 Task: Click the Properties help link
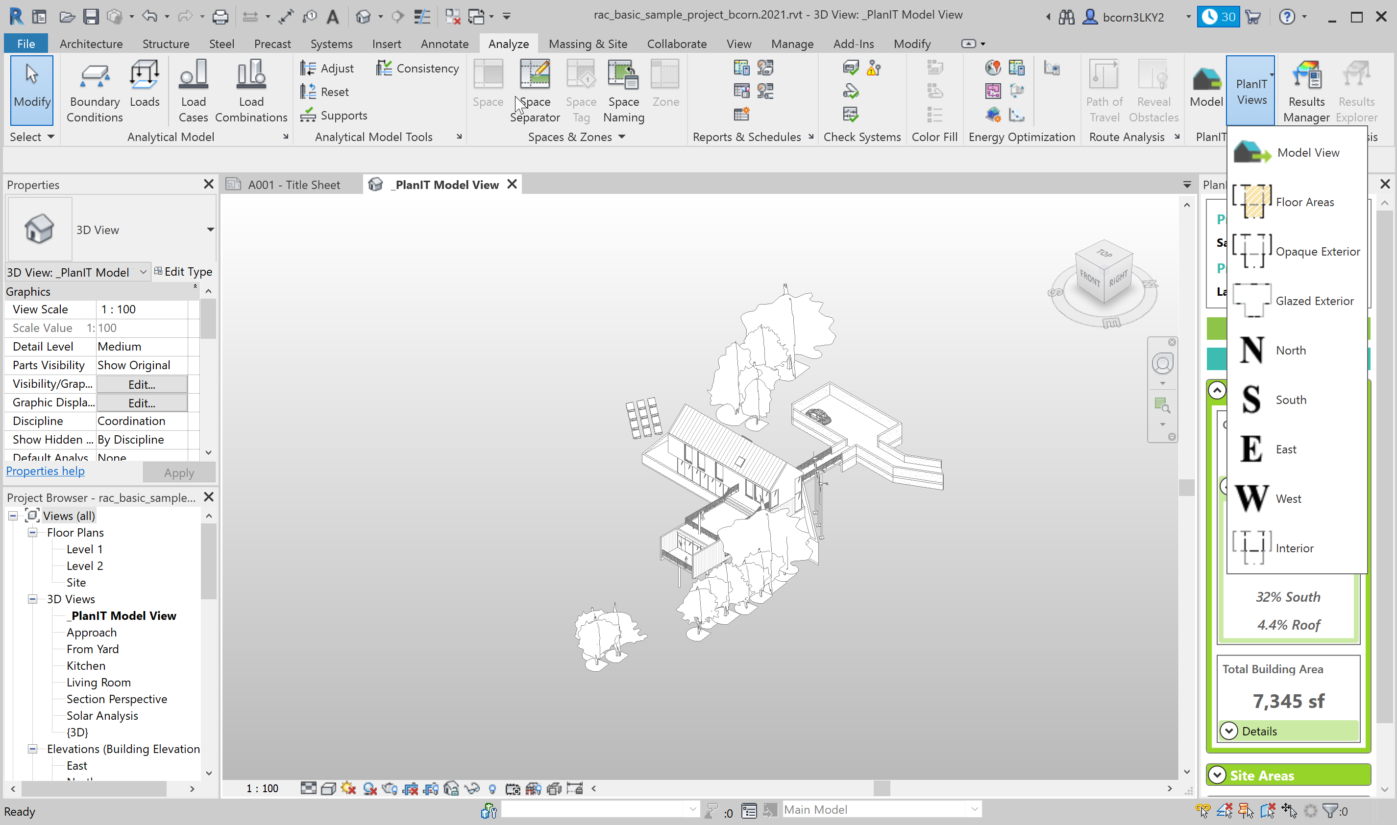(x=45, y=471)
